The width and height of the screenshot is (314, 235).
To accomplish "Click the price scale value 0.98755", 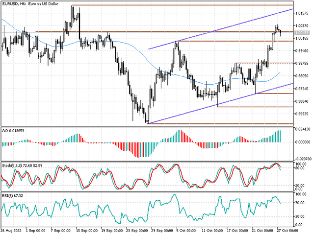I will pyautogui.click(x=302, y=63).
